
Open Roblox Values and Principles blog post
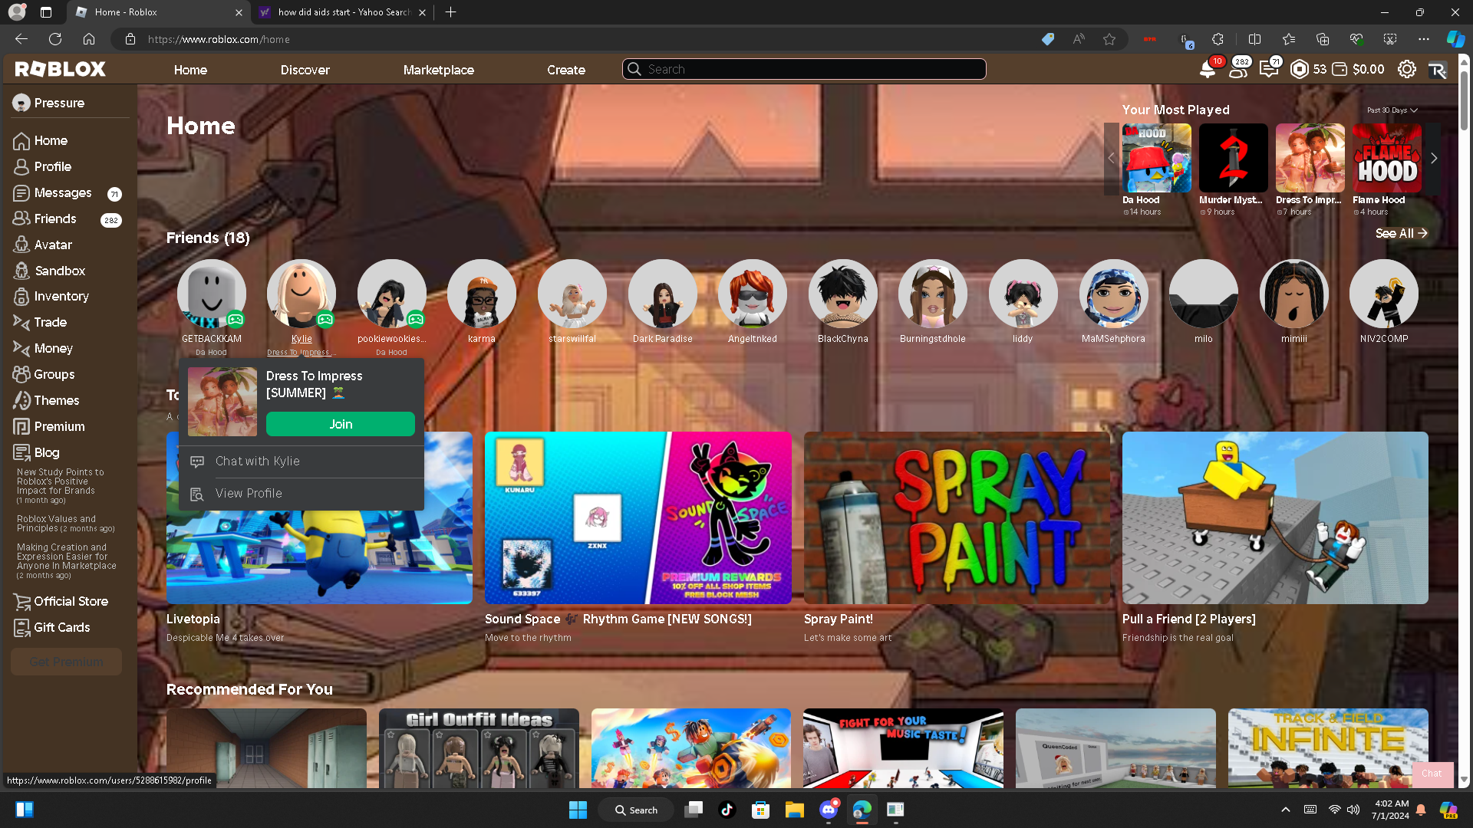click(x=66, y=524)
